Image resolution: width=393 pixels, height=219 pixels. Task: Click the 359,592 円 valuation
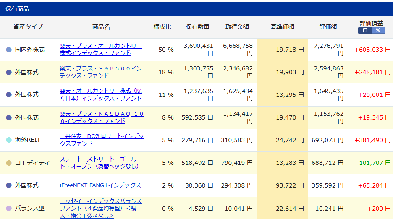click(327, 185)
